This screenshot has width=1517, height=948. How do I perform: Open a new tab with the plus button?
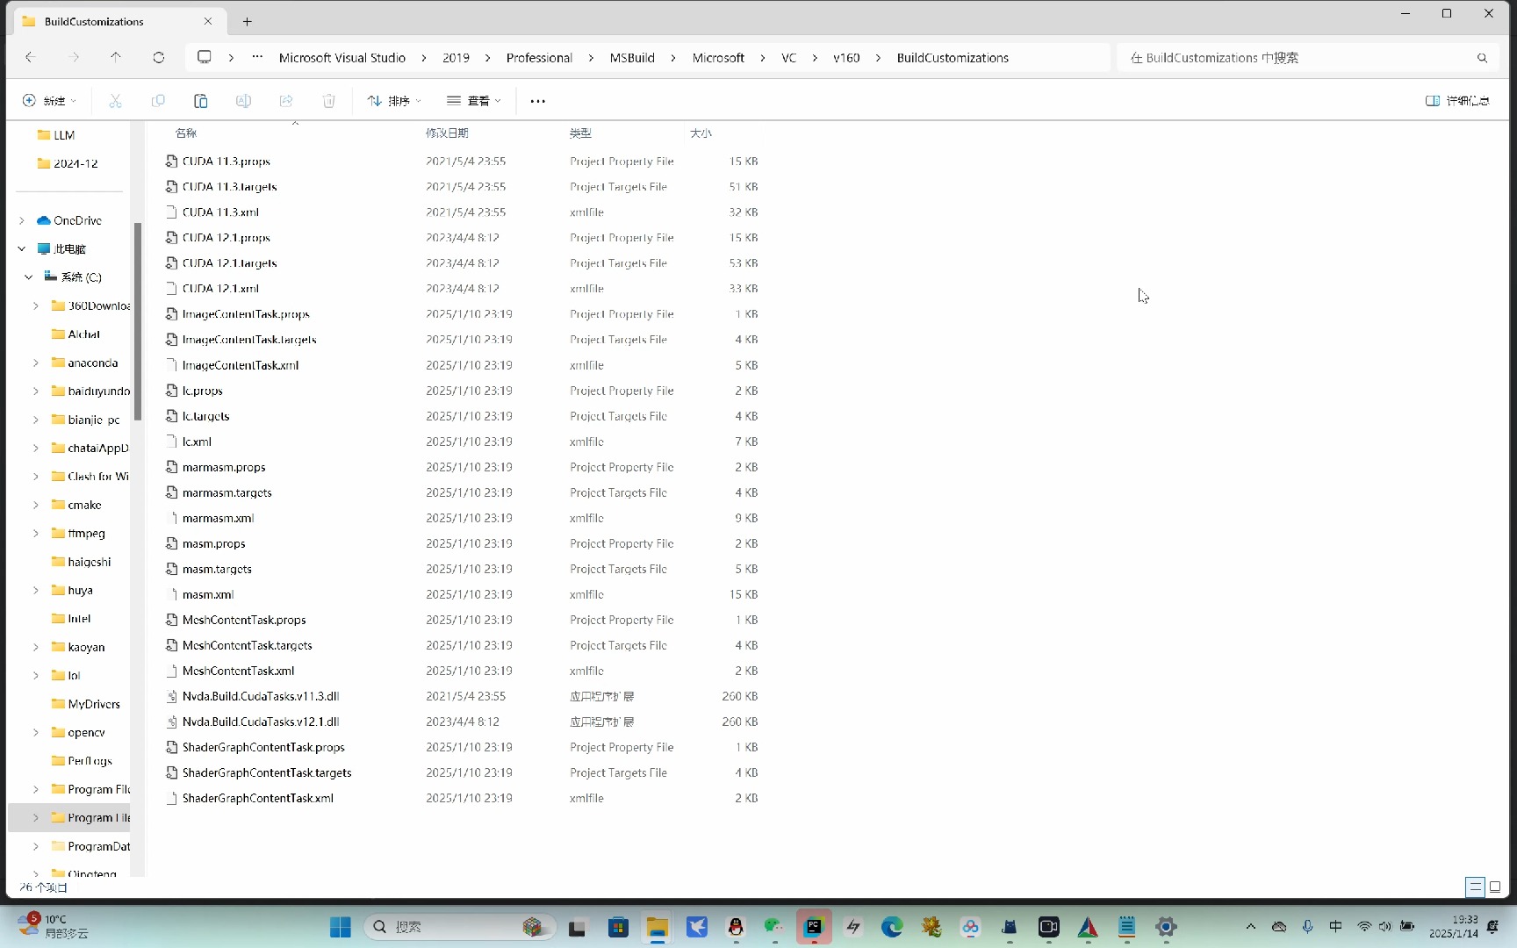coord(248,21)
